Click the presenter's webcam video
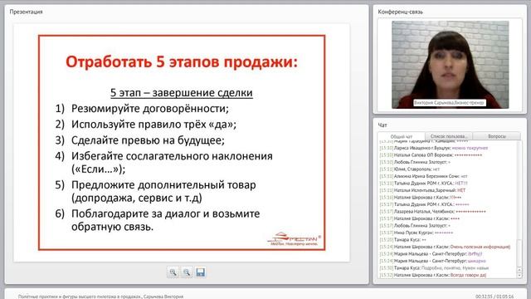 pyautogui.click(x=450, y=65)
